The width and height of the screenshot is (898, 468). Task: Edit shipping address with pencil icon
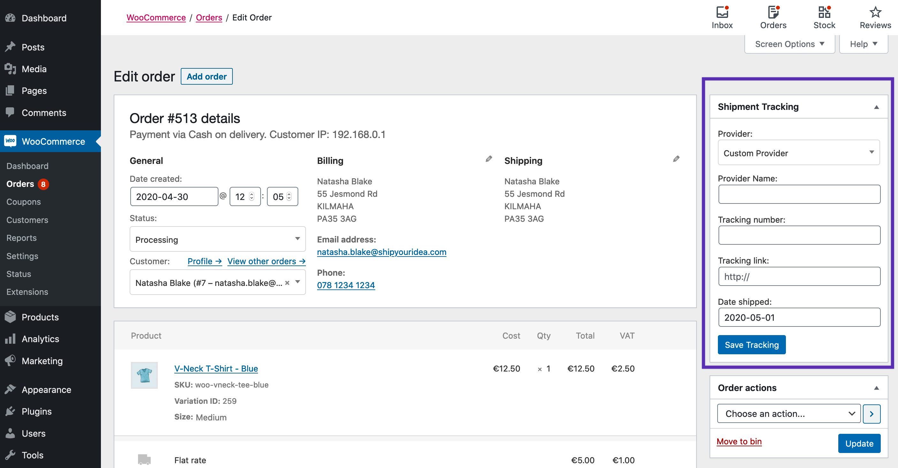(x=676, y=159)
